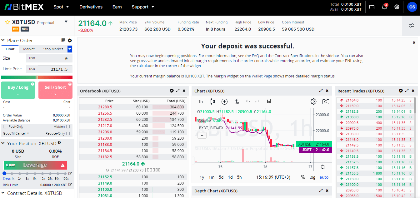
Task: Click the Leverage slider handle
Action: click(x=4, y=173)
